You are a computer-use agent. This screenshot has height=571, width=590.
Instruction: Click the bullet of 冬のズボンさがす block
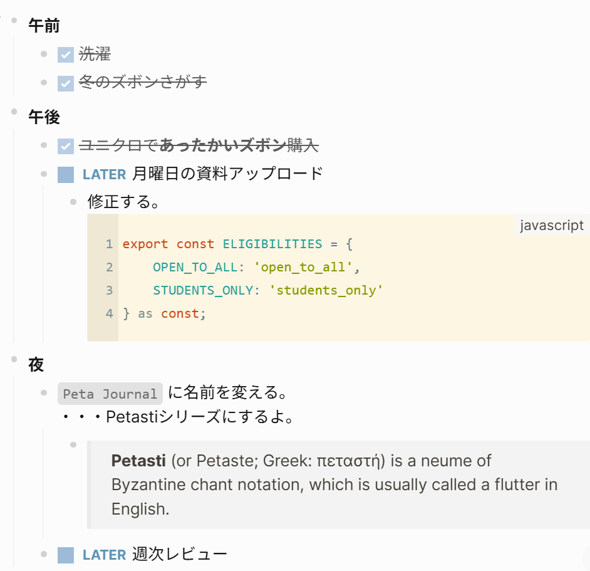click(x=44, y=82)
